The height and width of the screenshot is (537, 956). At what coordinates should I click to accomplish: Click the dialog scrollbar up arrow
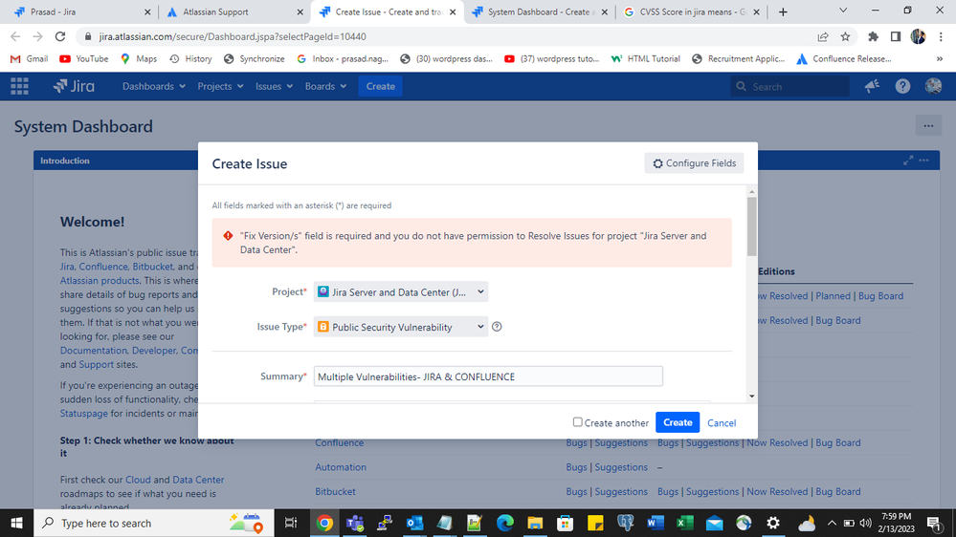[x=752, y=192]
